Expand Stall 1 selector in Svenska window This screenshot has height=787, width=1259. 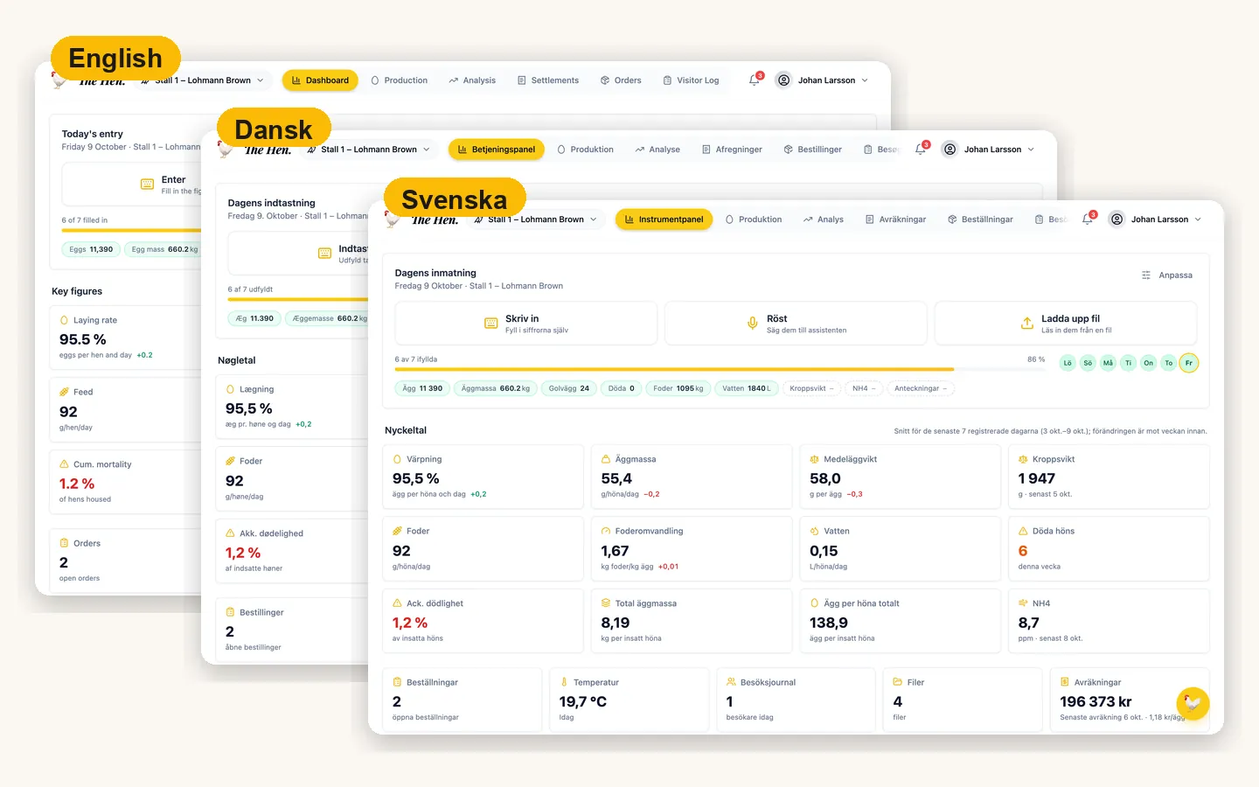coord(536,219)
